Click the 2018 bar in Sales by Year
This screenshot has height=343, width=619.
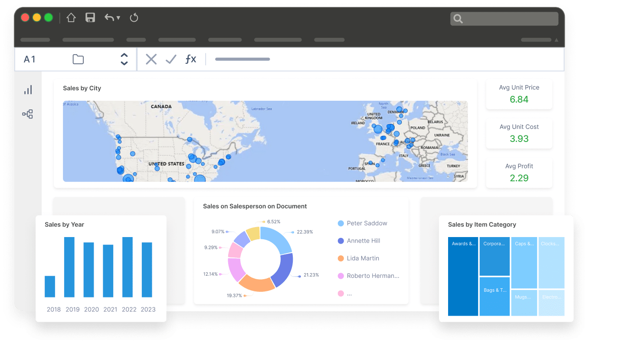click(50, 287)
